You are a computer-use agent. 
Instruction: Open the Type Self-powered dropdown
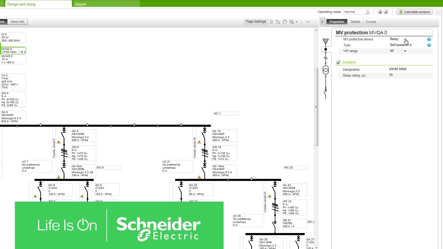[x=401, y=45]
